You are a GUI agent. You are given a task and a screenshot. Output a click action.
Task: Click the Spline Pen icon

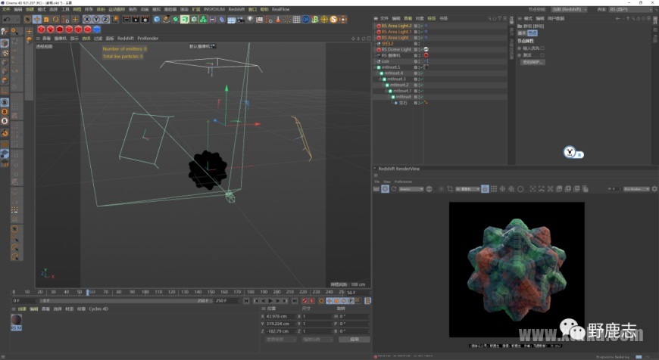pos(167,20)
